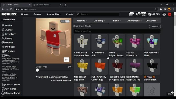Open blog post about Spring Break
Screen dimensions: 176x99
click(x=11, y=61)
